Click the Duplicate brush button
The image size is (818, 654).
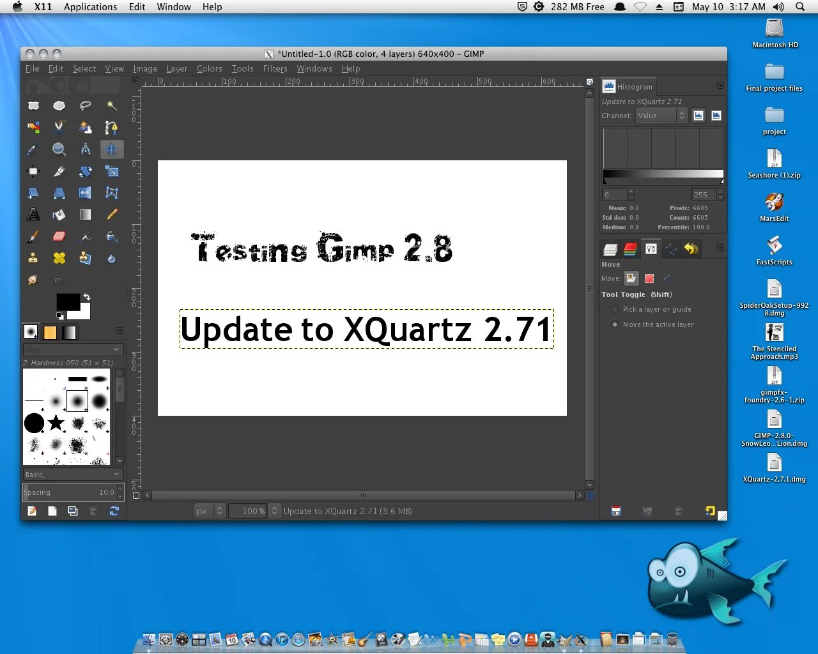[x=73, y=511]
